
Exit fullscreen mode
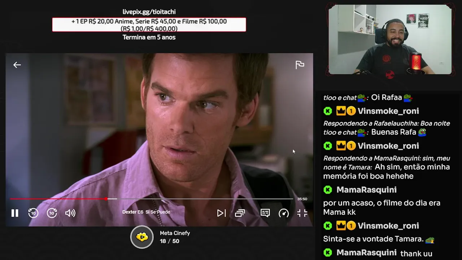(x=302, y=213)
